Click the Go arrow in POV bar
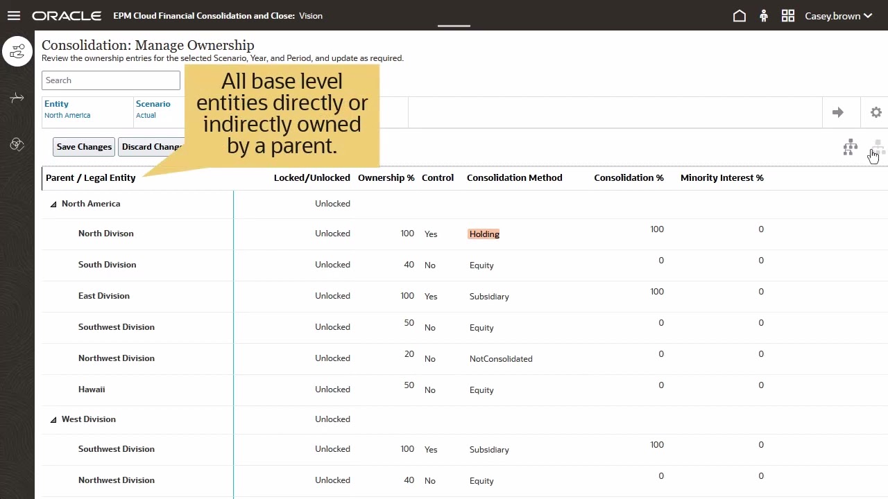The width and height of the screenshot is (888, 499). click(x=838, y=112)
